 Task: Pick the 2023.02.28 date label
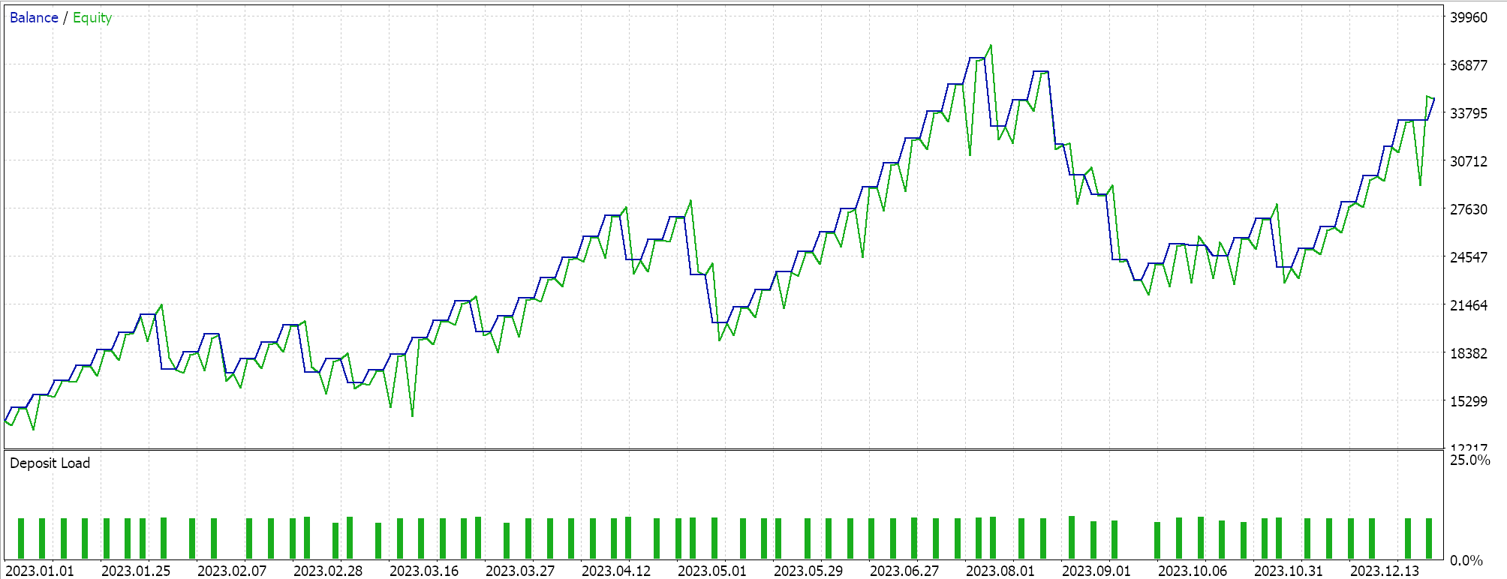click(x=328, y=571)
